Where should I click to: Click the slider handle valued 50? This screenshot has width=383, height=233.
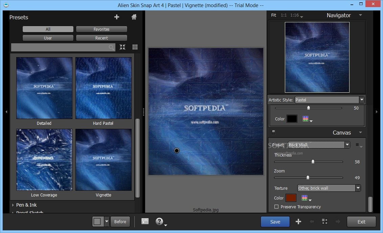(309, 108)
